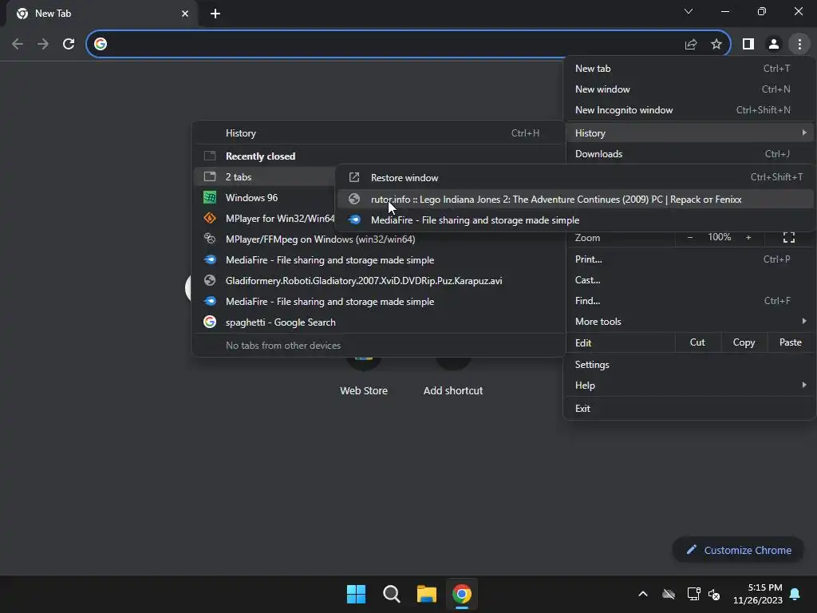
Task: Reopen the Windows 96 closed tab
Action: point(265,198)
